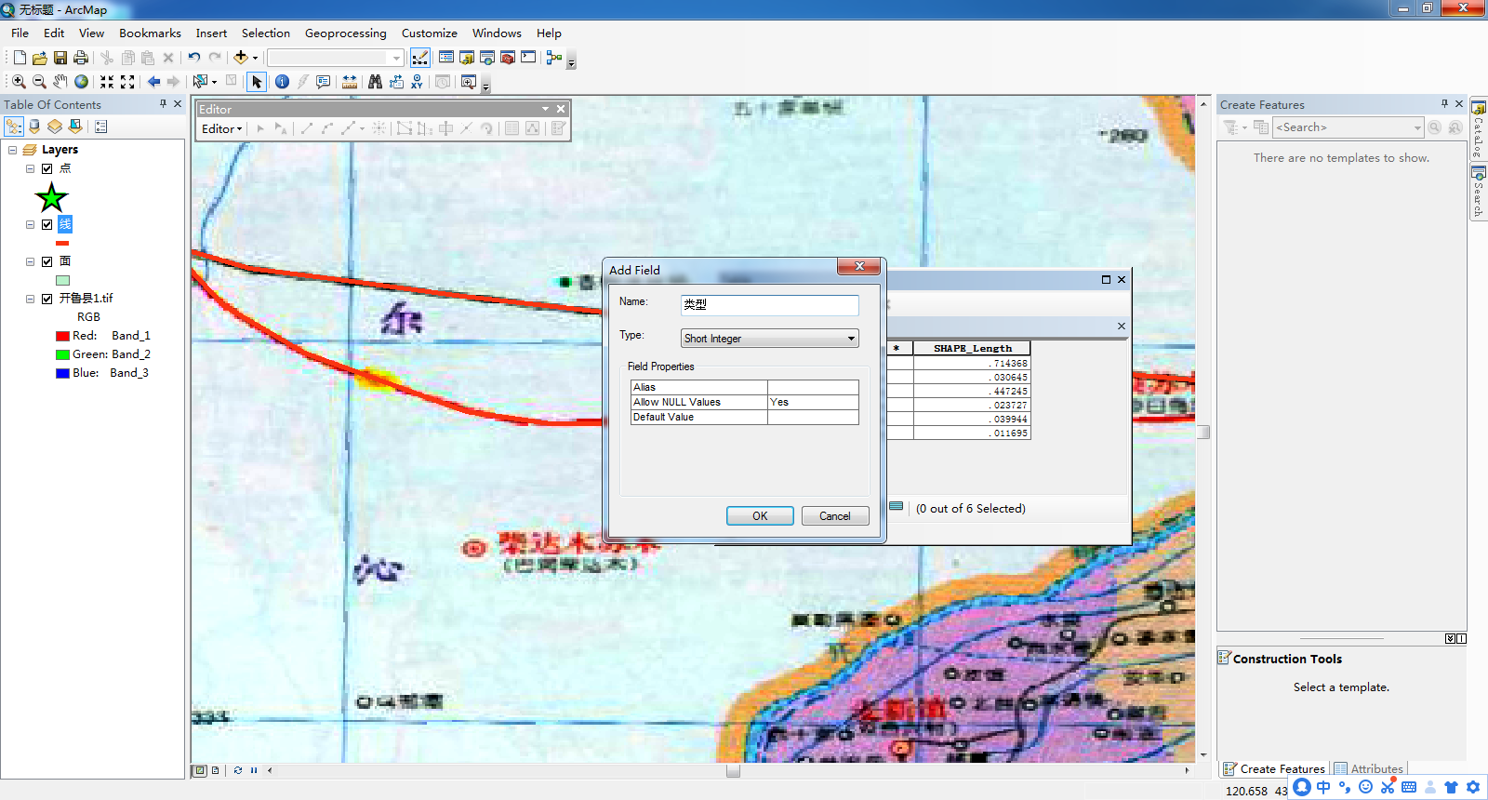
Task: Cancel the Add Field dialog
Action: (835, 516)
